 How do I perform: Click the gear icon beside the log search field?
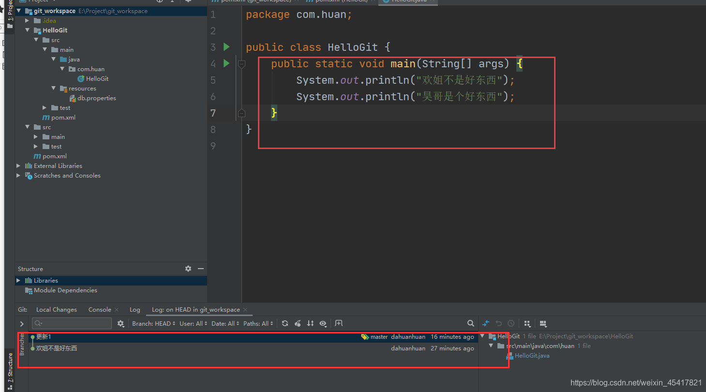pos(120,323)
